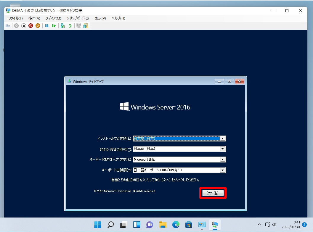Click the Windows セットアップ title icon
Screen dimensions: 313x232
(x=69, y=81)
